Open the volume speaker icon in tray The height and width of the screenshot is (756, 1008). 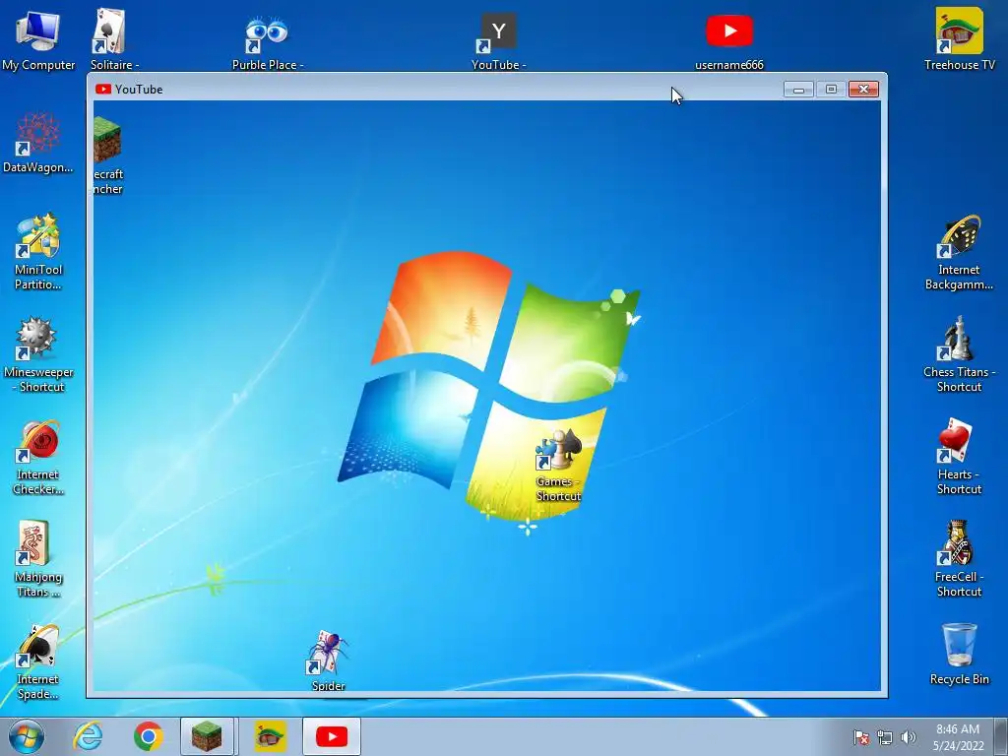tap(909, 737)
